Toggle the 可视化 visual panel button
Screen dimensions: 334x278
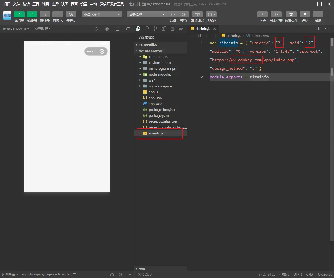[58, 14]
